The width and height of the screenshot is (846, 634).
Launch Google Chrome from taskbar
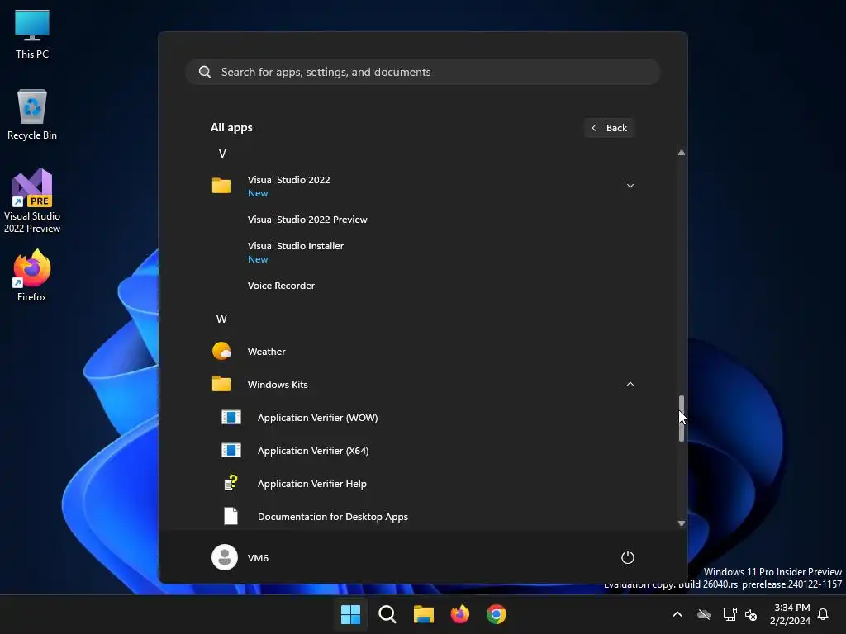[497, 614]
